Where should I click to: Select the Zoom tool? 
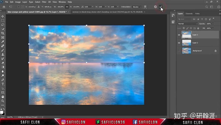click(x=3, y=101)
